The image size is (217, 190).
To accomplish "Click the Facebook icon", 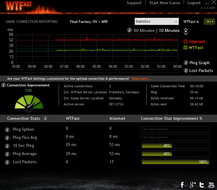I will 182,185.
